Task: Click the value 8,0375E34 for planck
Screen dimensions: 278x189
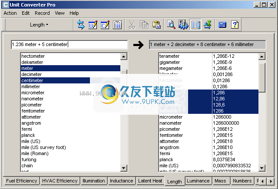Action: point(224,159)
